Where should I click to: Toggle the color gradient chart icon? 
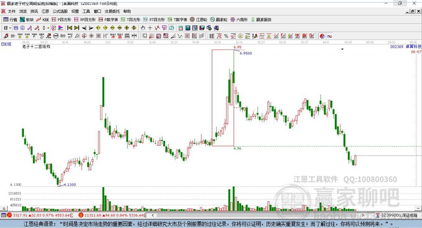pyautogui.click(x=61, y=28)
